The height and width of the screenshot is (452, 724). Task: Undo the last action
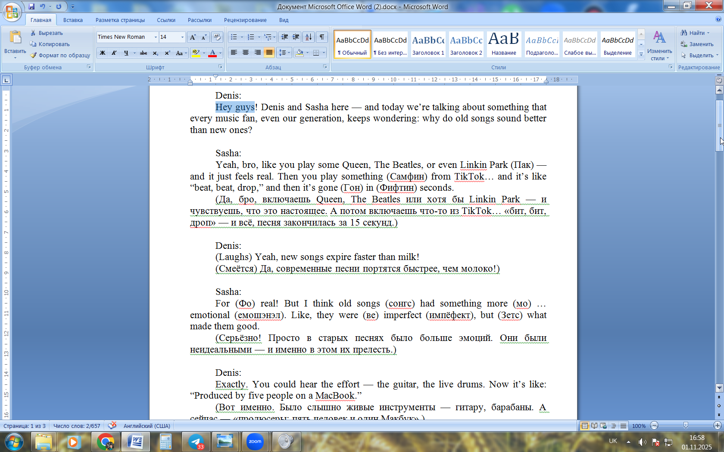coord(42,6)
